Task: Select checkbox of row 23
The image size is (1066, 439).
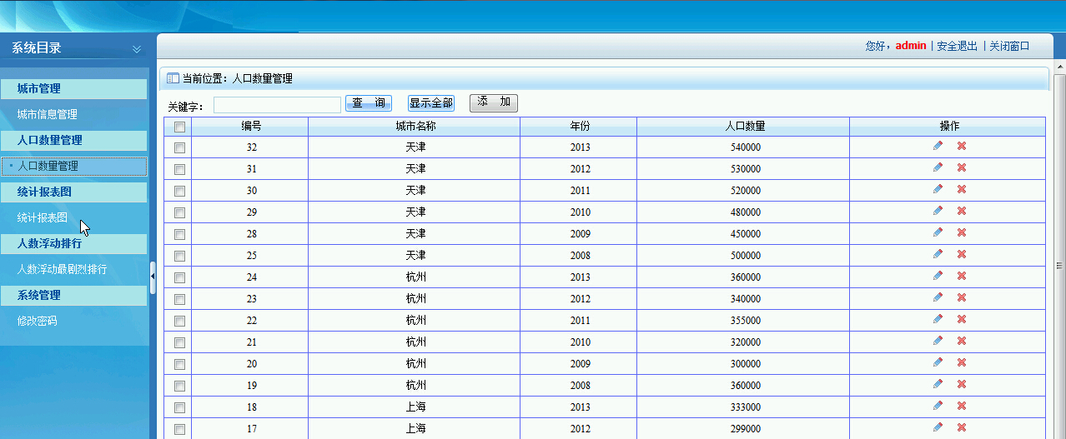Action: click(179, 299)
